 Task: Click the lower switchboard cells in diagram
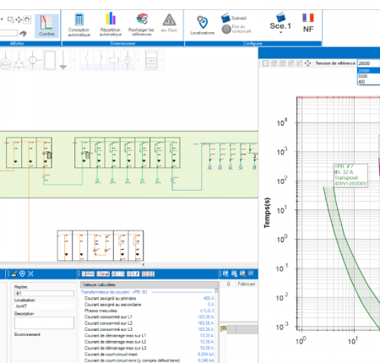pos(100,246)
